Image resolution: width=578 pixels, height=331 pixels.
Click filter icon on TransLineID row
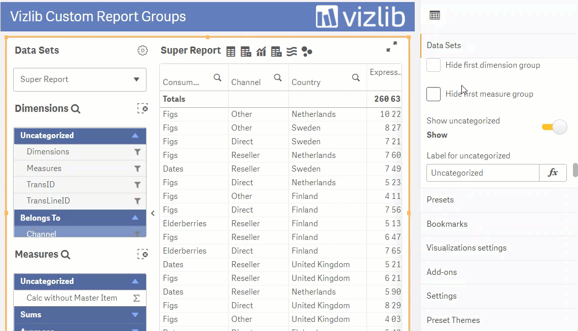[x=137, y=201]
